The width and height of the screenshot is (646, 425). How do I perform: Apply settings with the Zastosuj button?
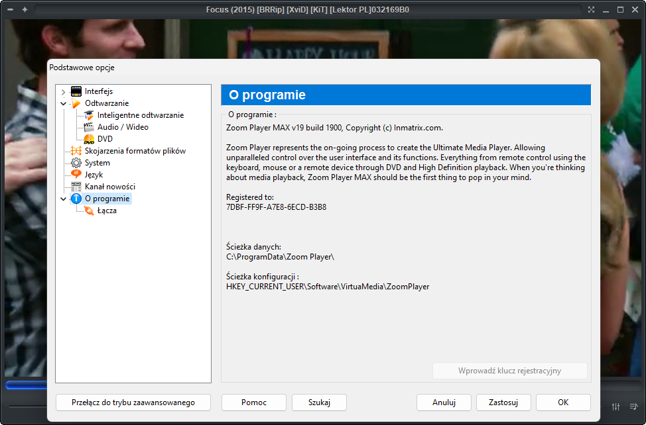pyautogui.click(x=503, y=402)
